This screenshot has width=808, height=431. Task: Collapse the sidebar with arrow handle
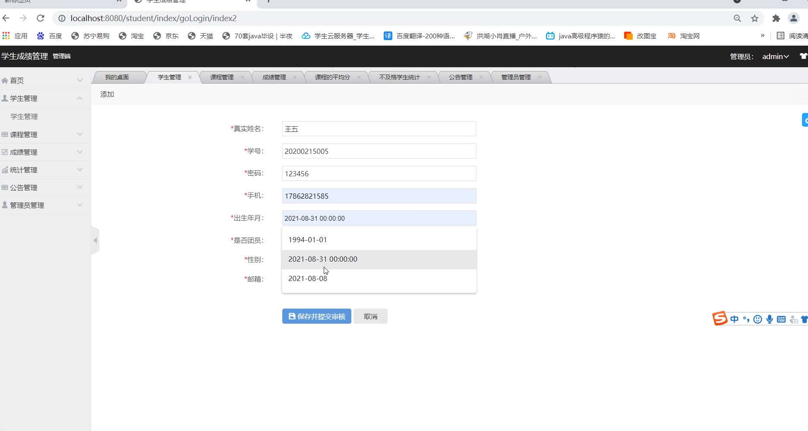click(x=95, y=240)
